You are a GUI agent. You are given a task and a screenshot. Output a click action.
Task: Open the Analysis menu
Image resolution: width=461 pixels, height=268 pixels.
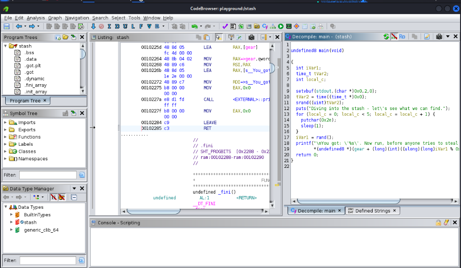(36, 18)
